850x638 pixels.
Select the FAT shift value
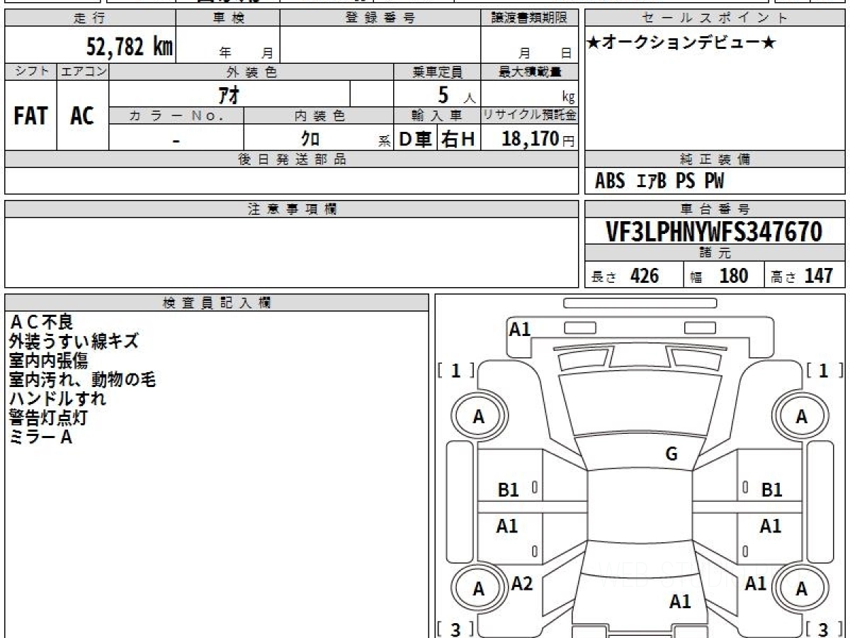(x=30, y=116)
